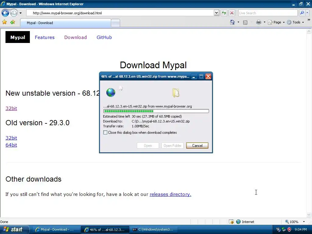Click the Mypal logo link
This screenshot has width=312, height=234.
click(x=18, y=37)
